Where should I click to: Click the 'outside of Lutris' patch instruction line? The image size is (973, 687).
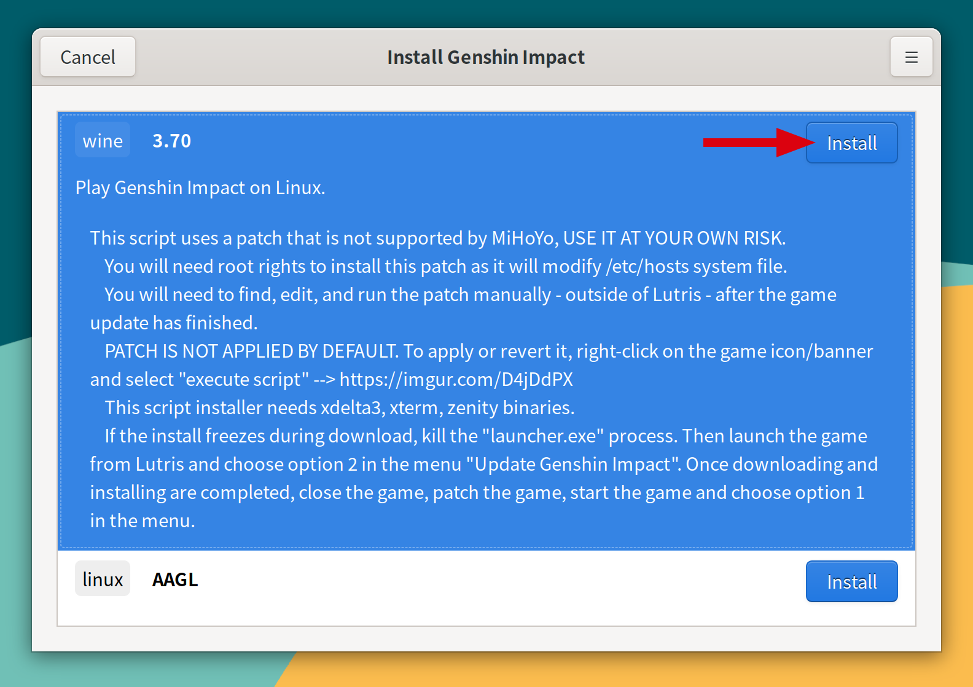[471, 294]
